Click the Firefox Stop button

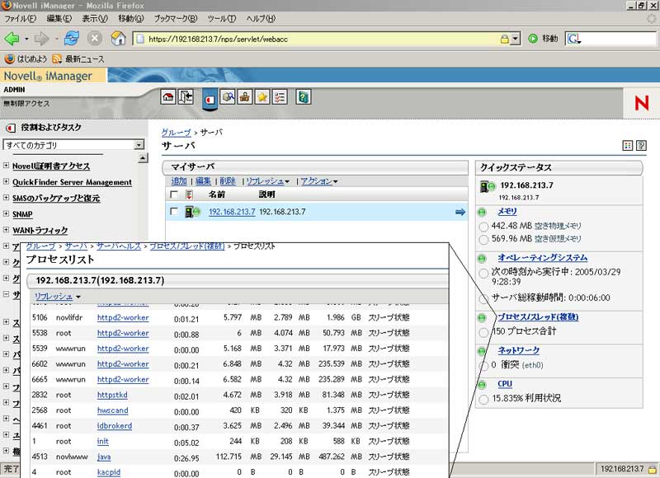pos(95,39)
